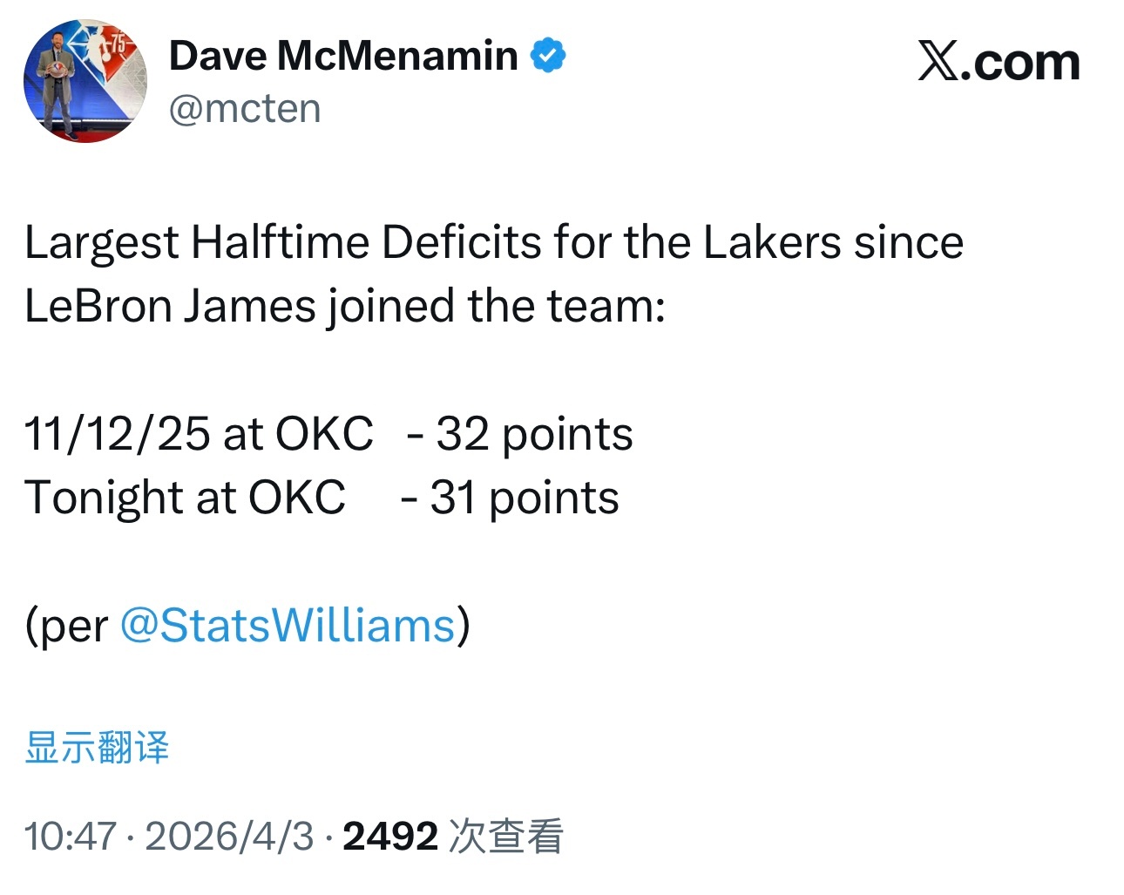Click 'LeBron James joined the team' line
This screenshot has height=895, width=1124.
click(x=344, y=306)
